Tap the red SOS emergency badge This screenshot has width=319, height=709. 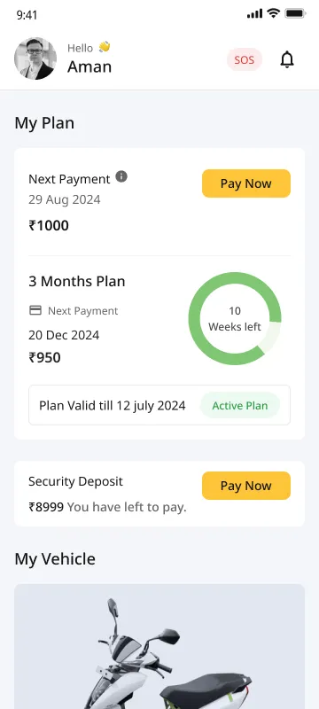point(245,59)
